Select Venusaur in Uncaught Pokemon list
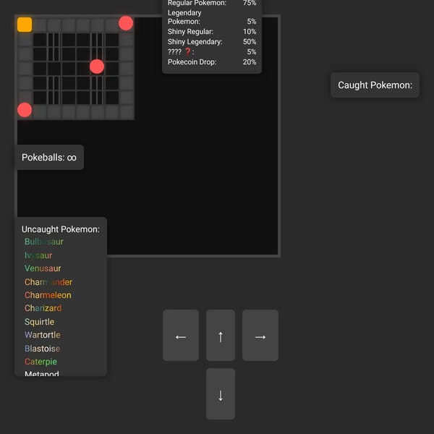The height and width of the screenshot is (434, 434). click(x=43, y=268)
